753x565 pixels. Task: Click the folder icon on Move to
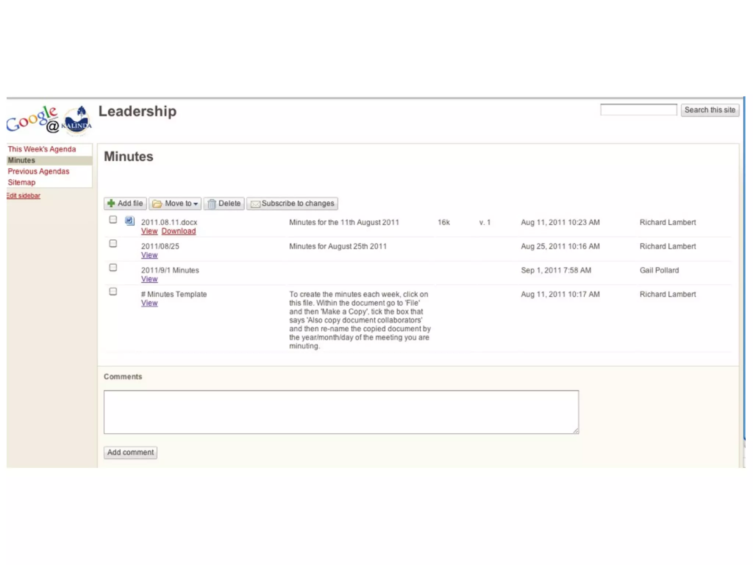157,204
